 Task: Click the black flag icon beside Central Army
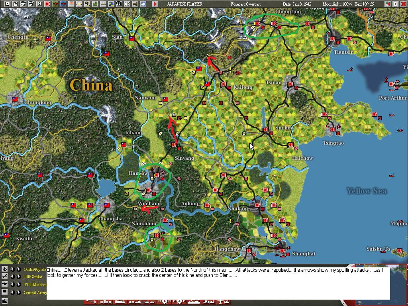coord(4,292)
